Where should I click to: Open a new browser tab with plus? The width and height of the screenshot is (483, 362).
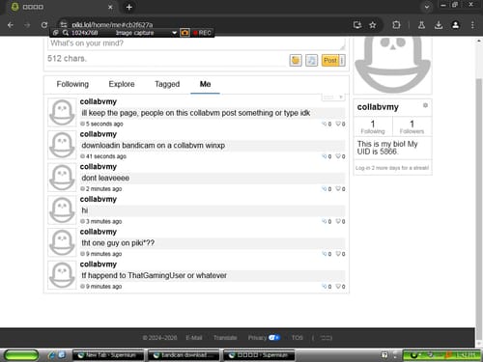tap(129, 7)
